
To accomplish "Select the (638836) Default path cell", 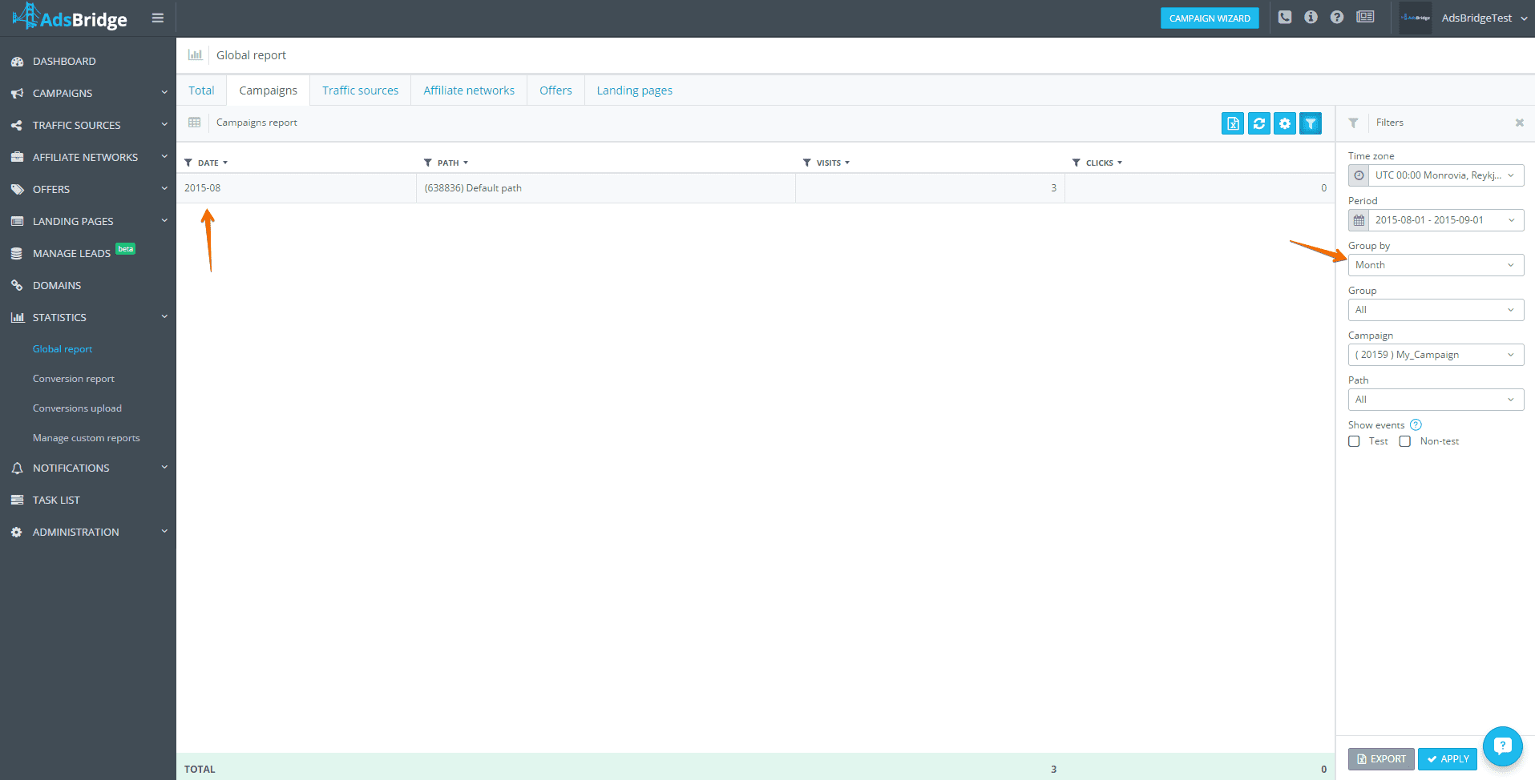I will point(606,188).
